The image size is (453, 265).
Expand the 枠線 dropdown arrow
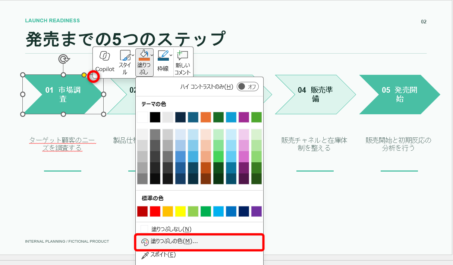click(171, 55)
